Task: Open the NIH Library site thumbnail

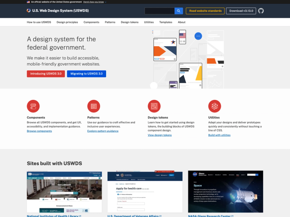Action: 64,192
